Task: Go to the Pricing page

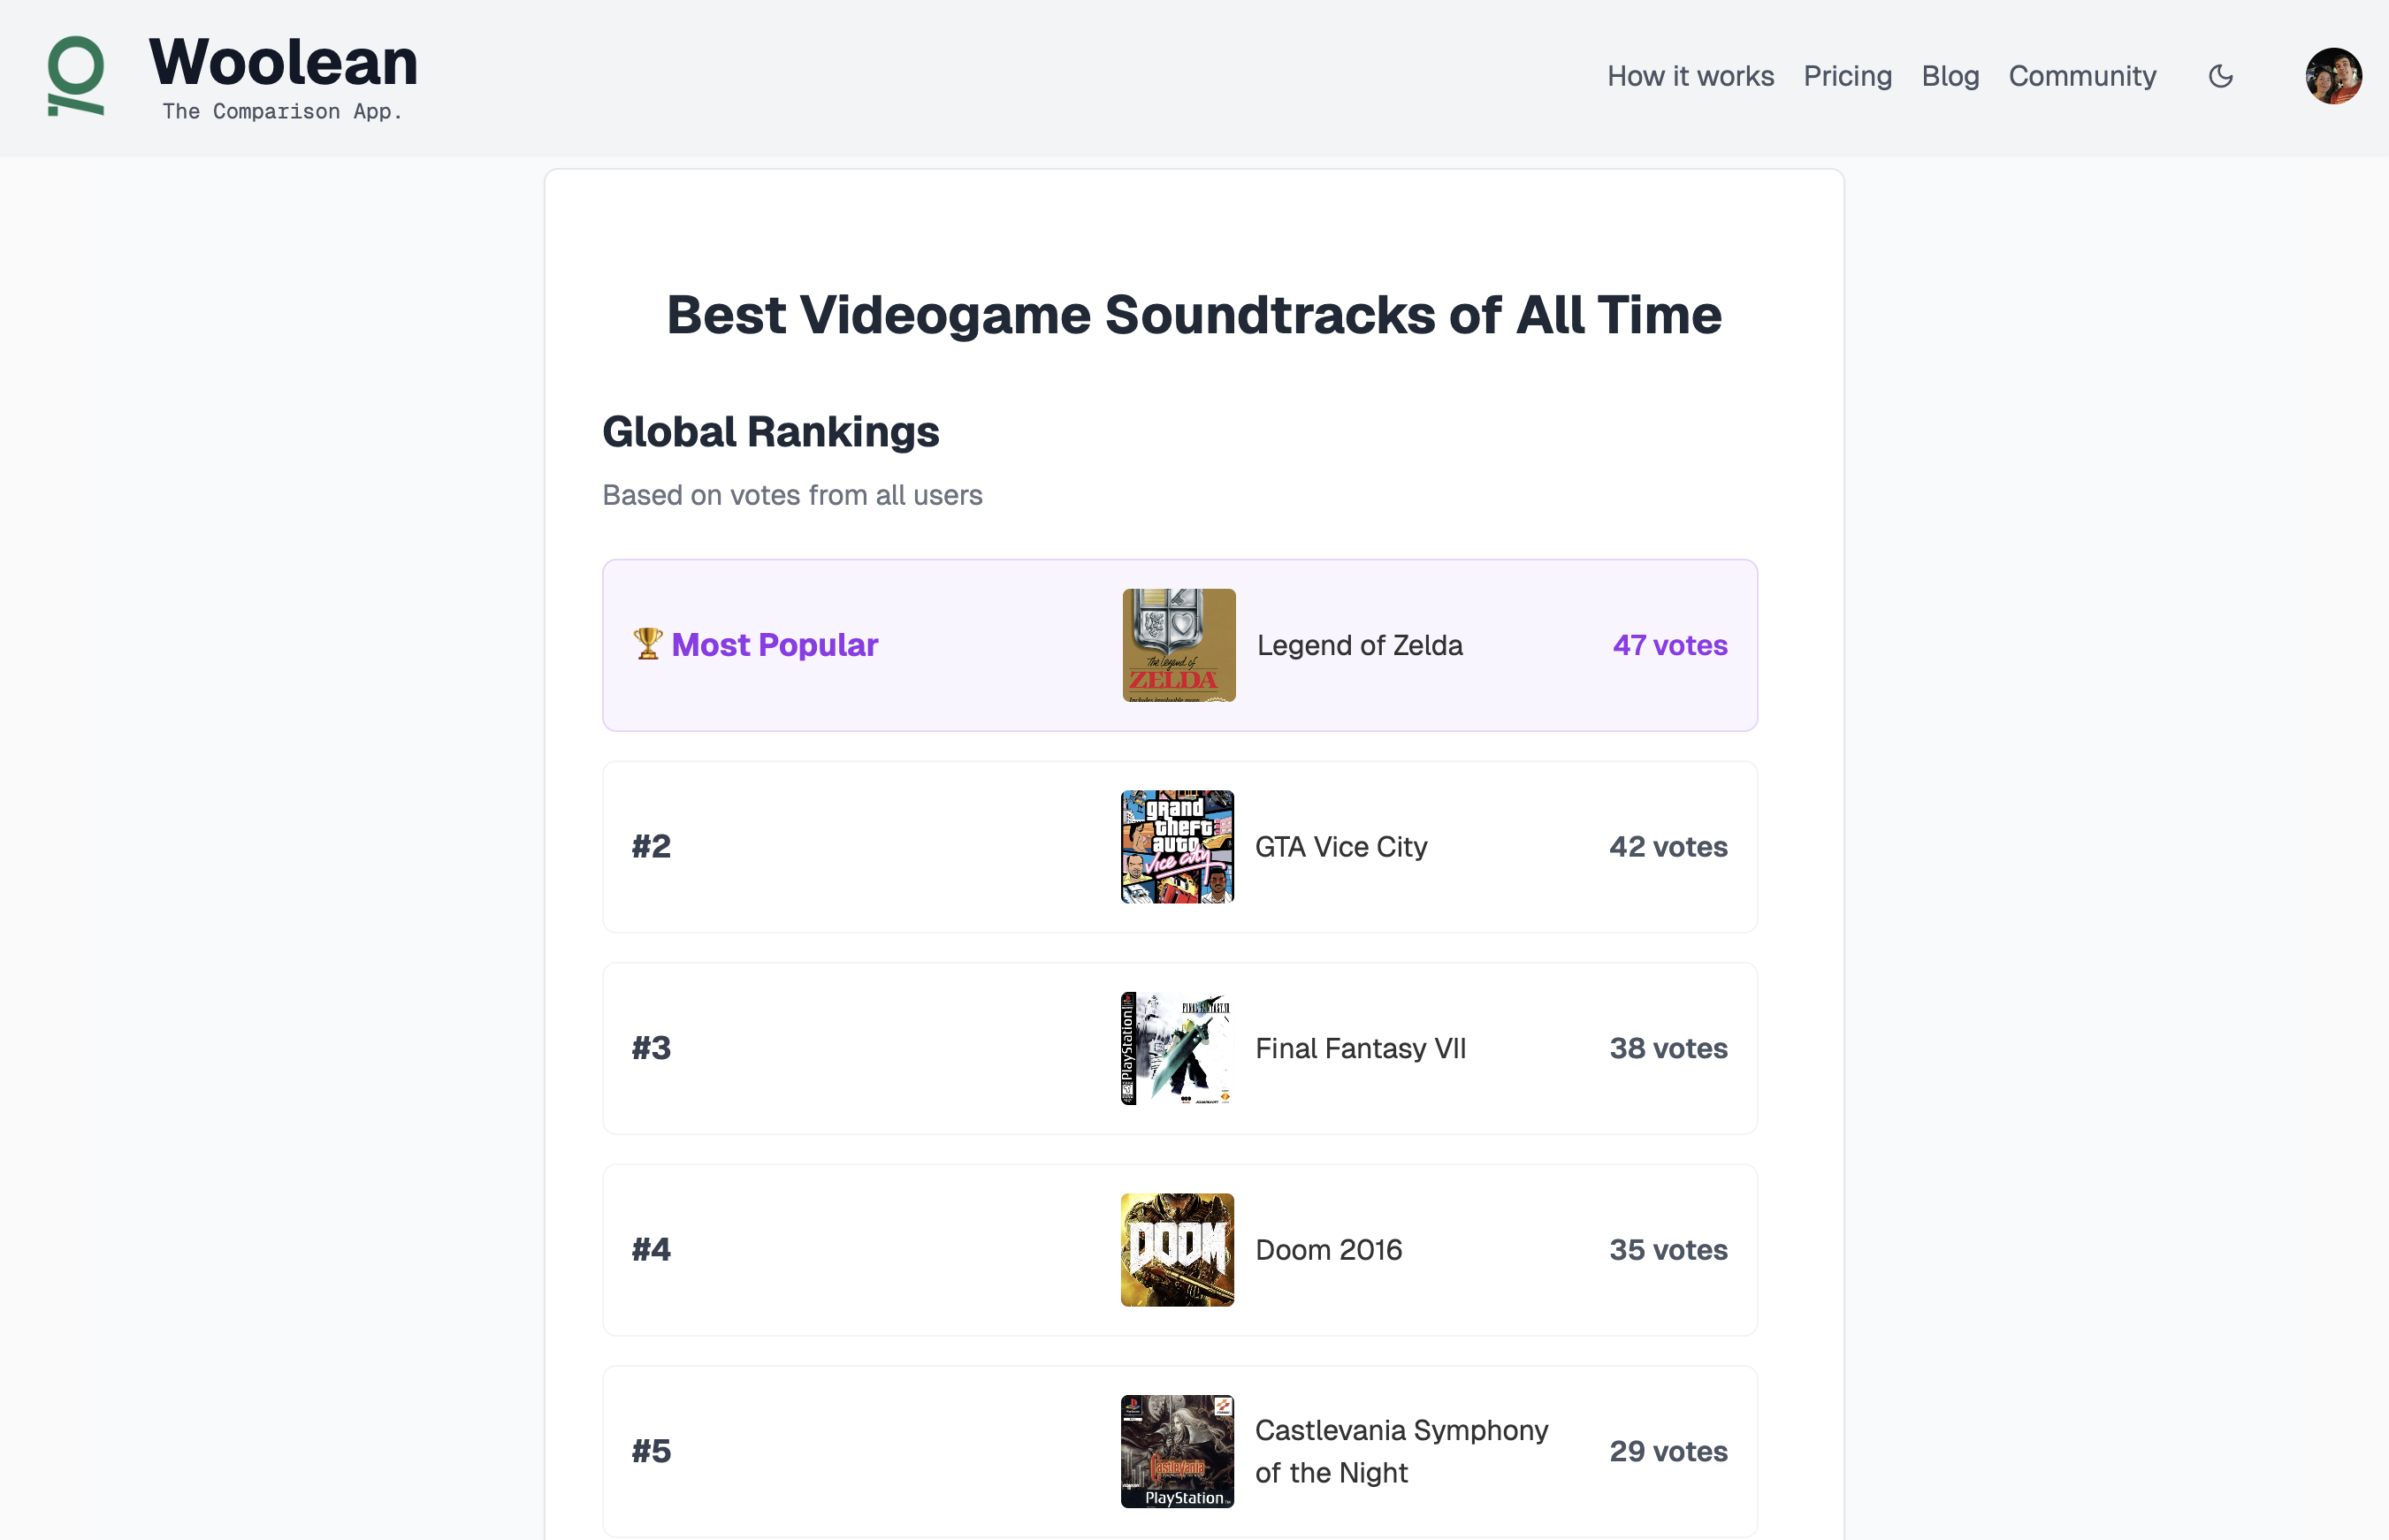Action: click(x=1847, y=76)
